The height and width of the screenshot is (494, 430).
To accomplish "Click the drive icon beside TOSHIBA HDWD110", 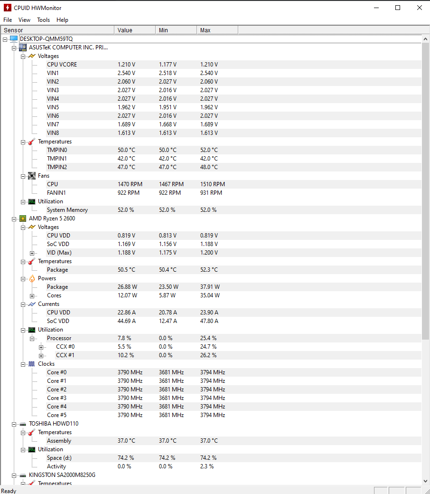I will (x=22, y=423).
